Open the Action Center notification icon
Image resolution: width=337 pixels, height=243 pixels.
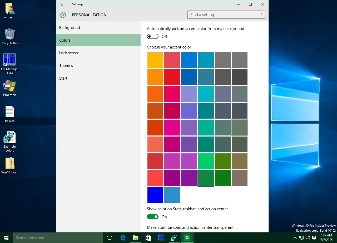(314, 238)
